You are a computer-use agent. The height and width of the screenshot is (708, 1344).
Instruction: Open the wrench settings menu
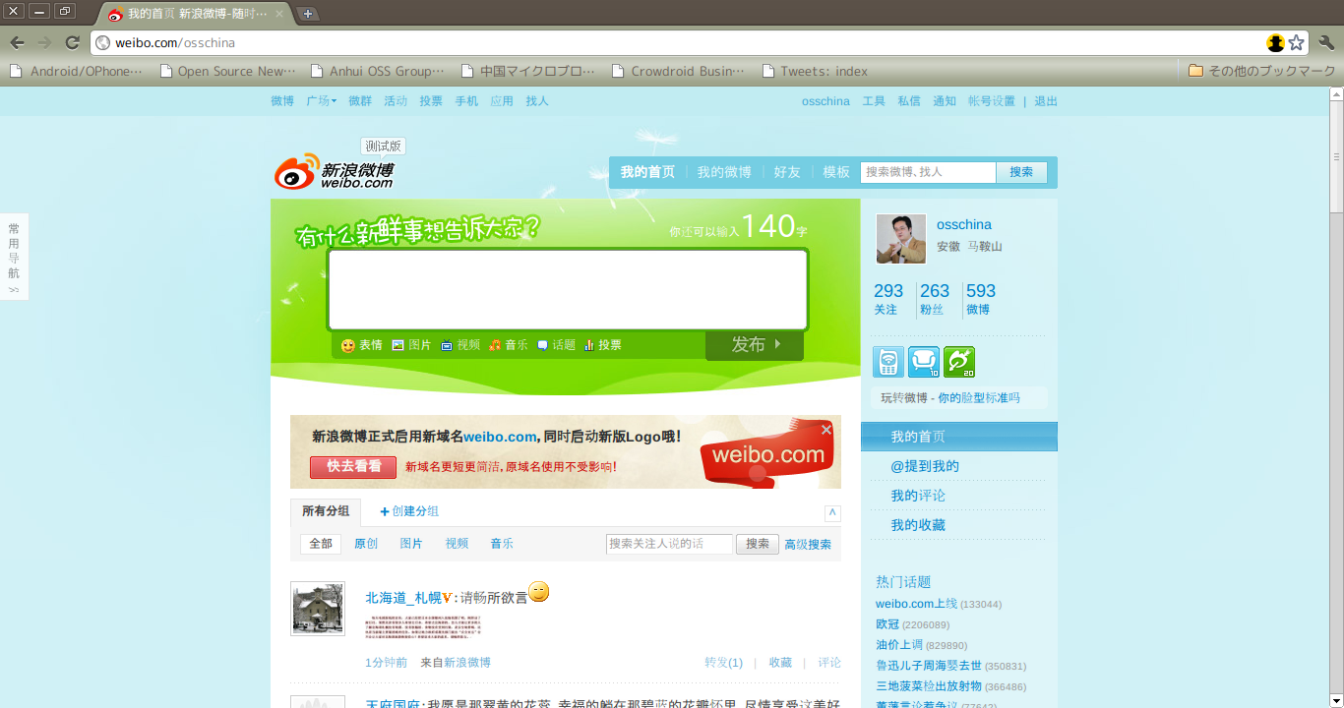[1326, 42]
